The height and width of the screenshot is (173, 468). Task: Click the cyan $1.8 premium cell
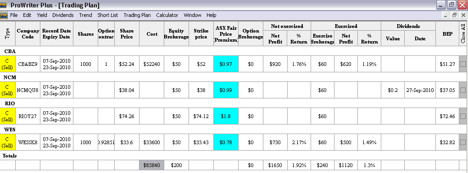coord(226,116)
